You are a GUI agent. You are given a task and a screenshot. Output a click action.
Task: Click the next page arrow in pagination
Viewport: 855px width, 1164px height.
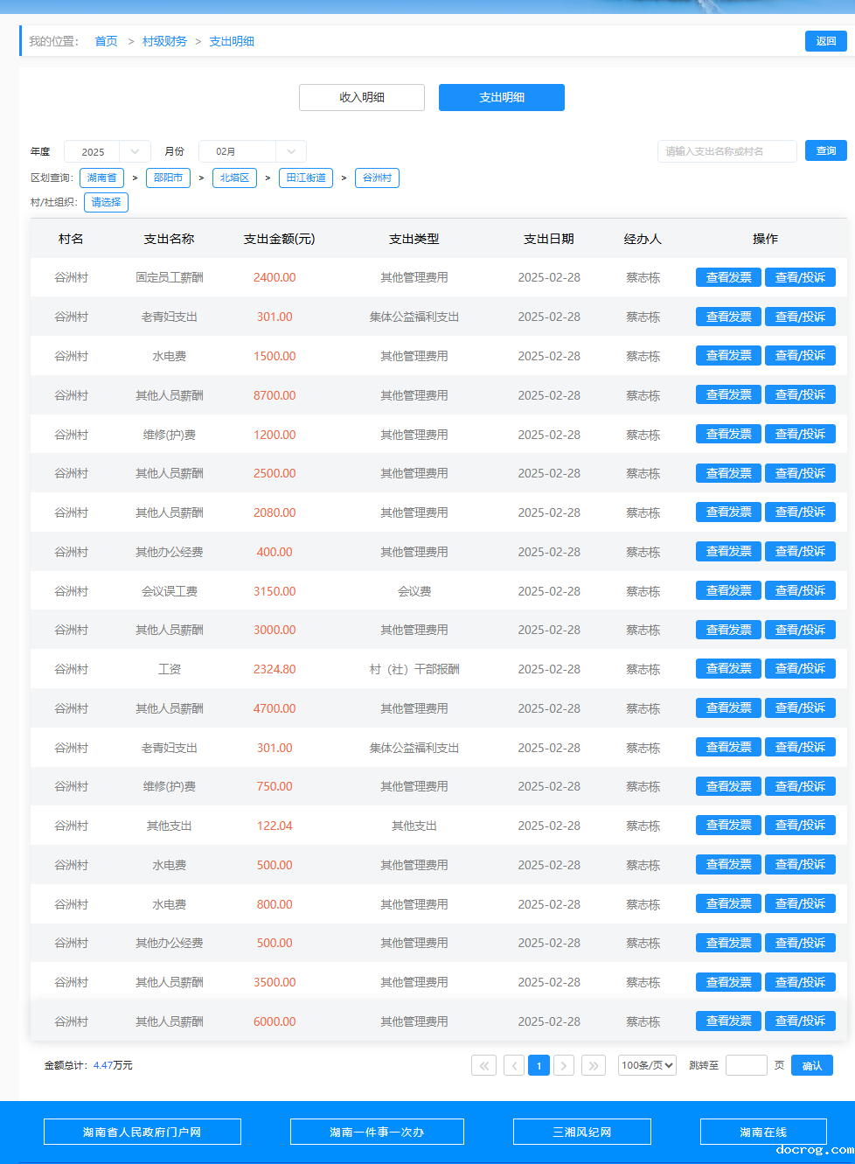pos(564,1065)
